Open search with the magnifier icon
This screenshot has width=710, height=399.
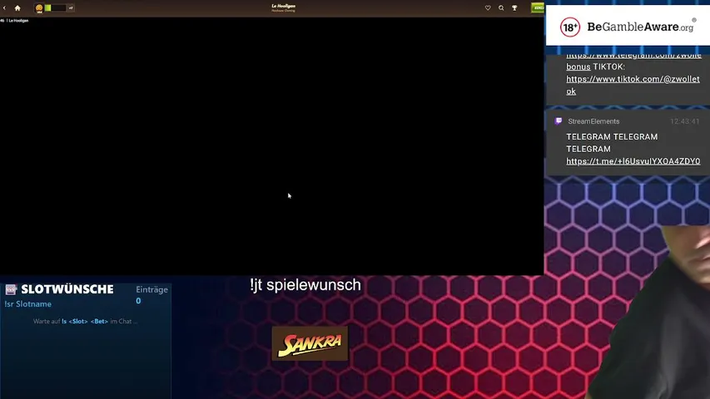501,7
